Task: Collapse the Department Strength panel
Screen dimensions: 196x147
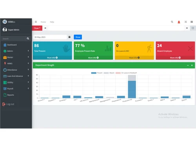Action: coord(188,65)
